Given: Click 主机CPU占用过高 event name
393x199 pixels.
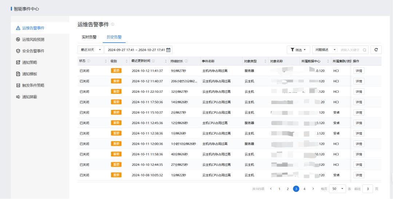Looking at the screenshot, I should 215,123.
